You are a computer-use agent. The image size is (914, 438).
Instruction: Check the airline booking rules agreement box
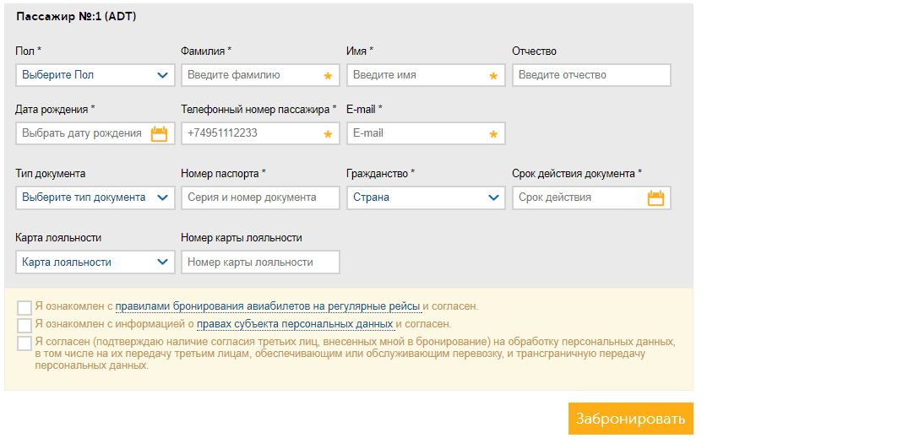[x=24, y=308]
